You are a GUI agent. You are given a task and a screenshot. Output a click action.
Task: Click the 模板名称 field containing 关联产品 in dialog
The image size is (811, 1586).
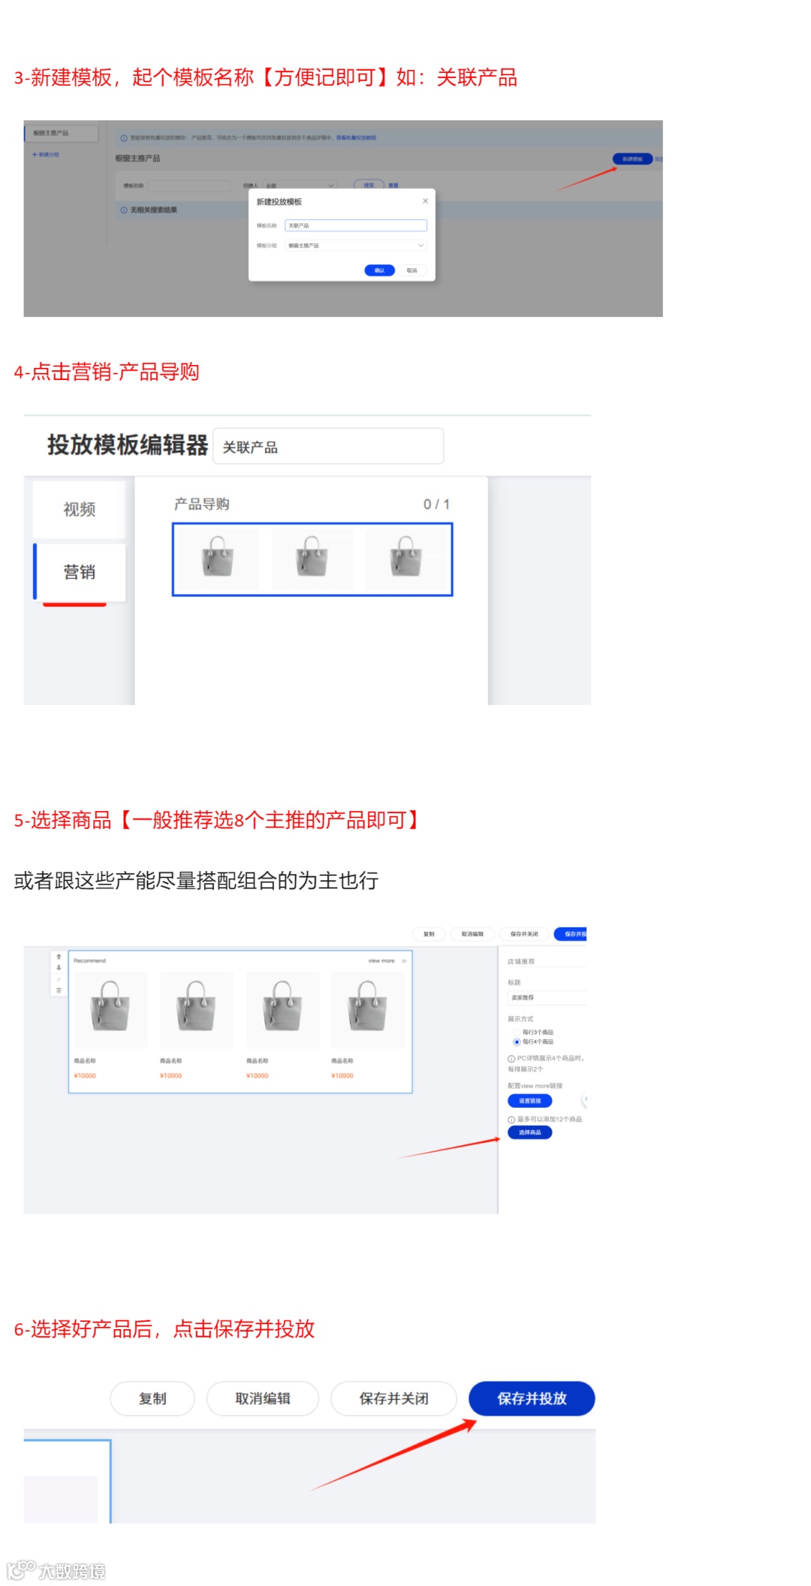pos(356,225)
